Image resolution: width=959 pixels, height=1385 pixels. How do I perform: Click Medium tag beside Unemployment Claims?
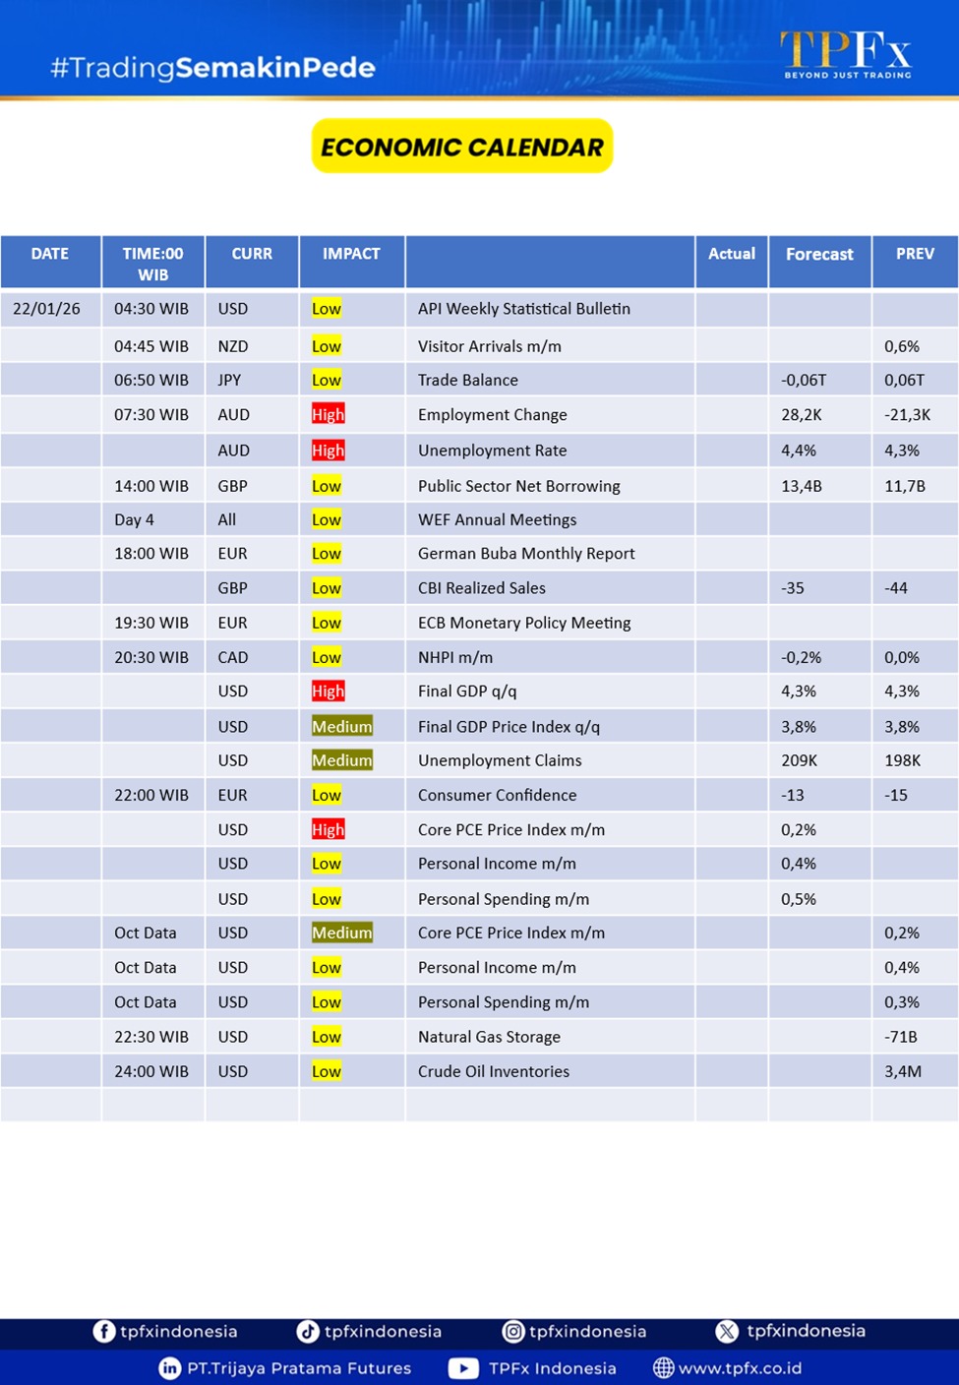click(341, 760)
